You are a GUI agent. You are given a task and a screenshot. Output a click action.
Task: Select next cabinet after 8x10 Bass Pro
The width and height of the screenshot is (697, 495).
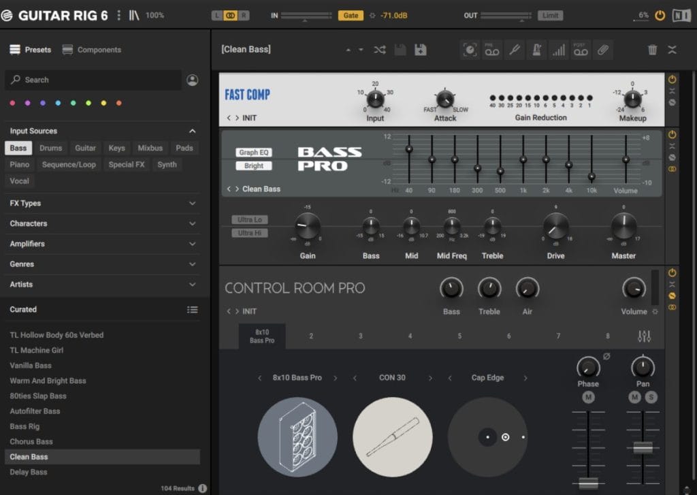[x=336, y=378]
